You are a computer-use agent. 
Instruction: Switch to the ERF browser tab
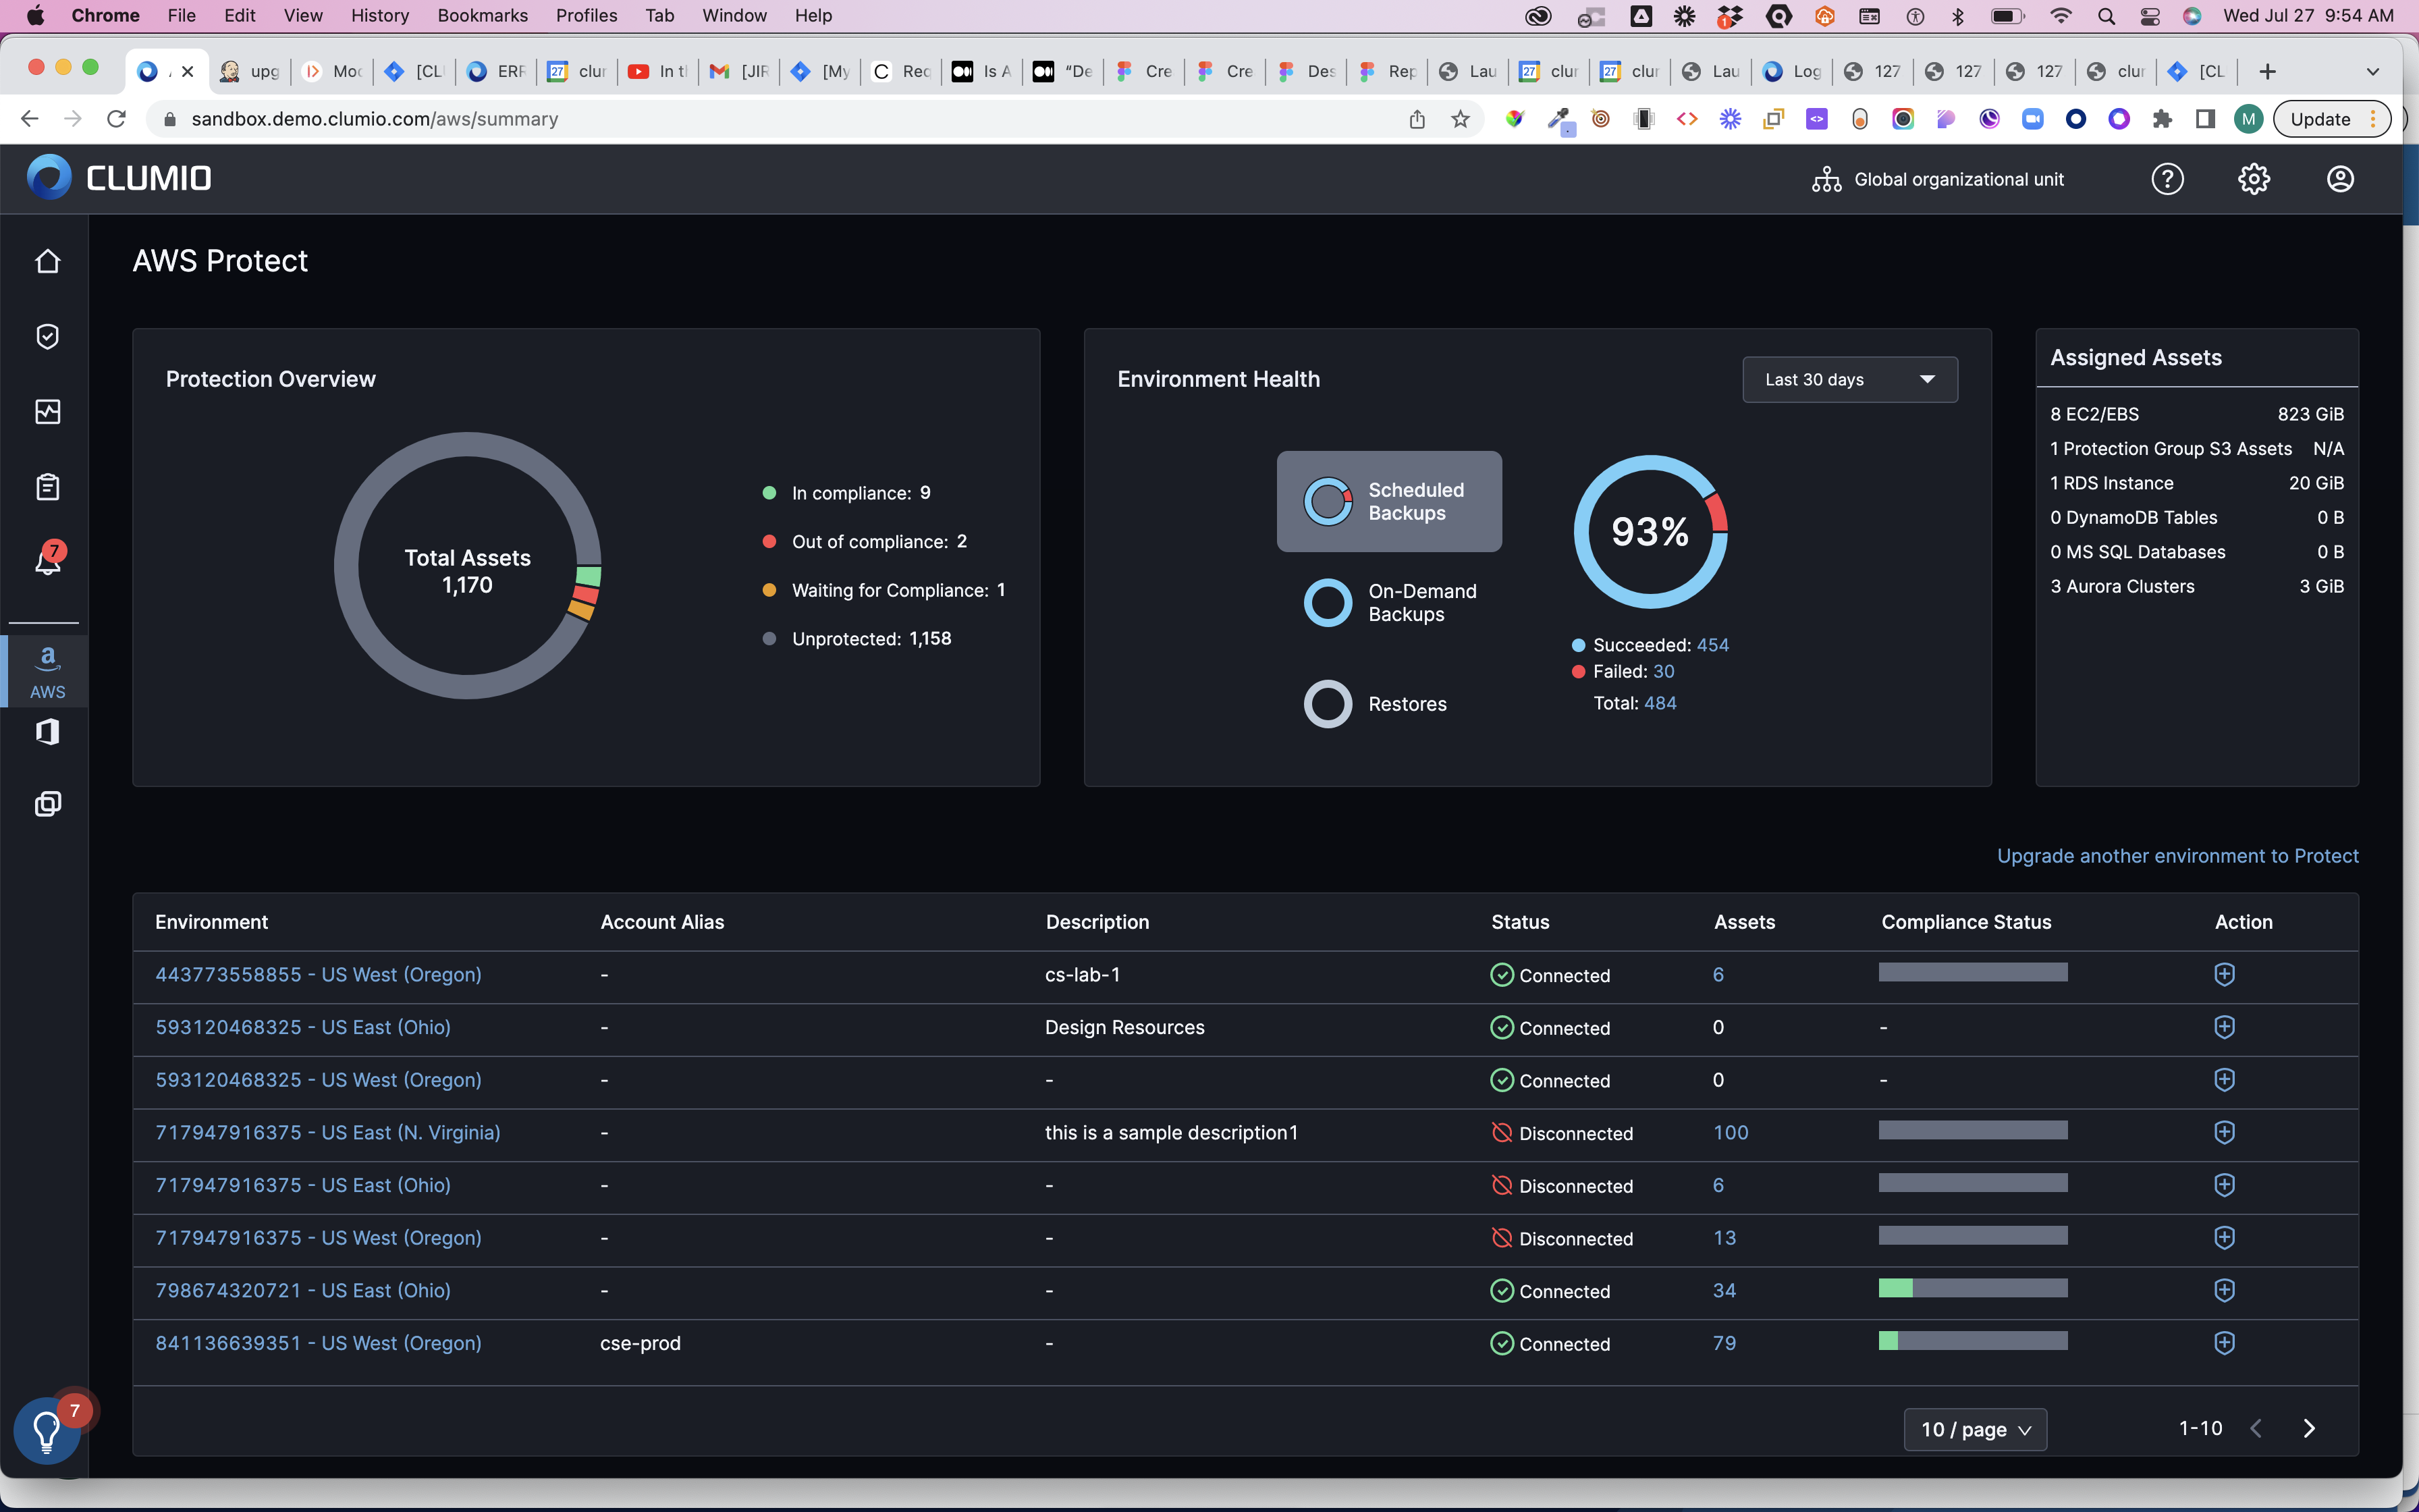pyautogui.click(x=497, y=71)
